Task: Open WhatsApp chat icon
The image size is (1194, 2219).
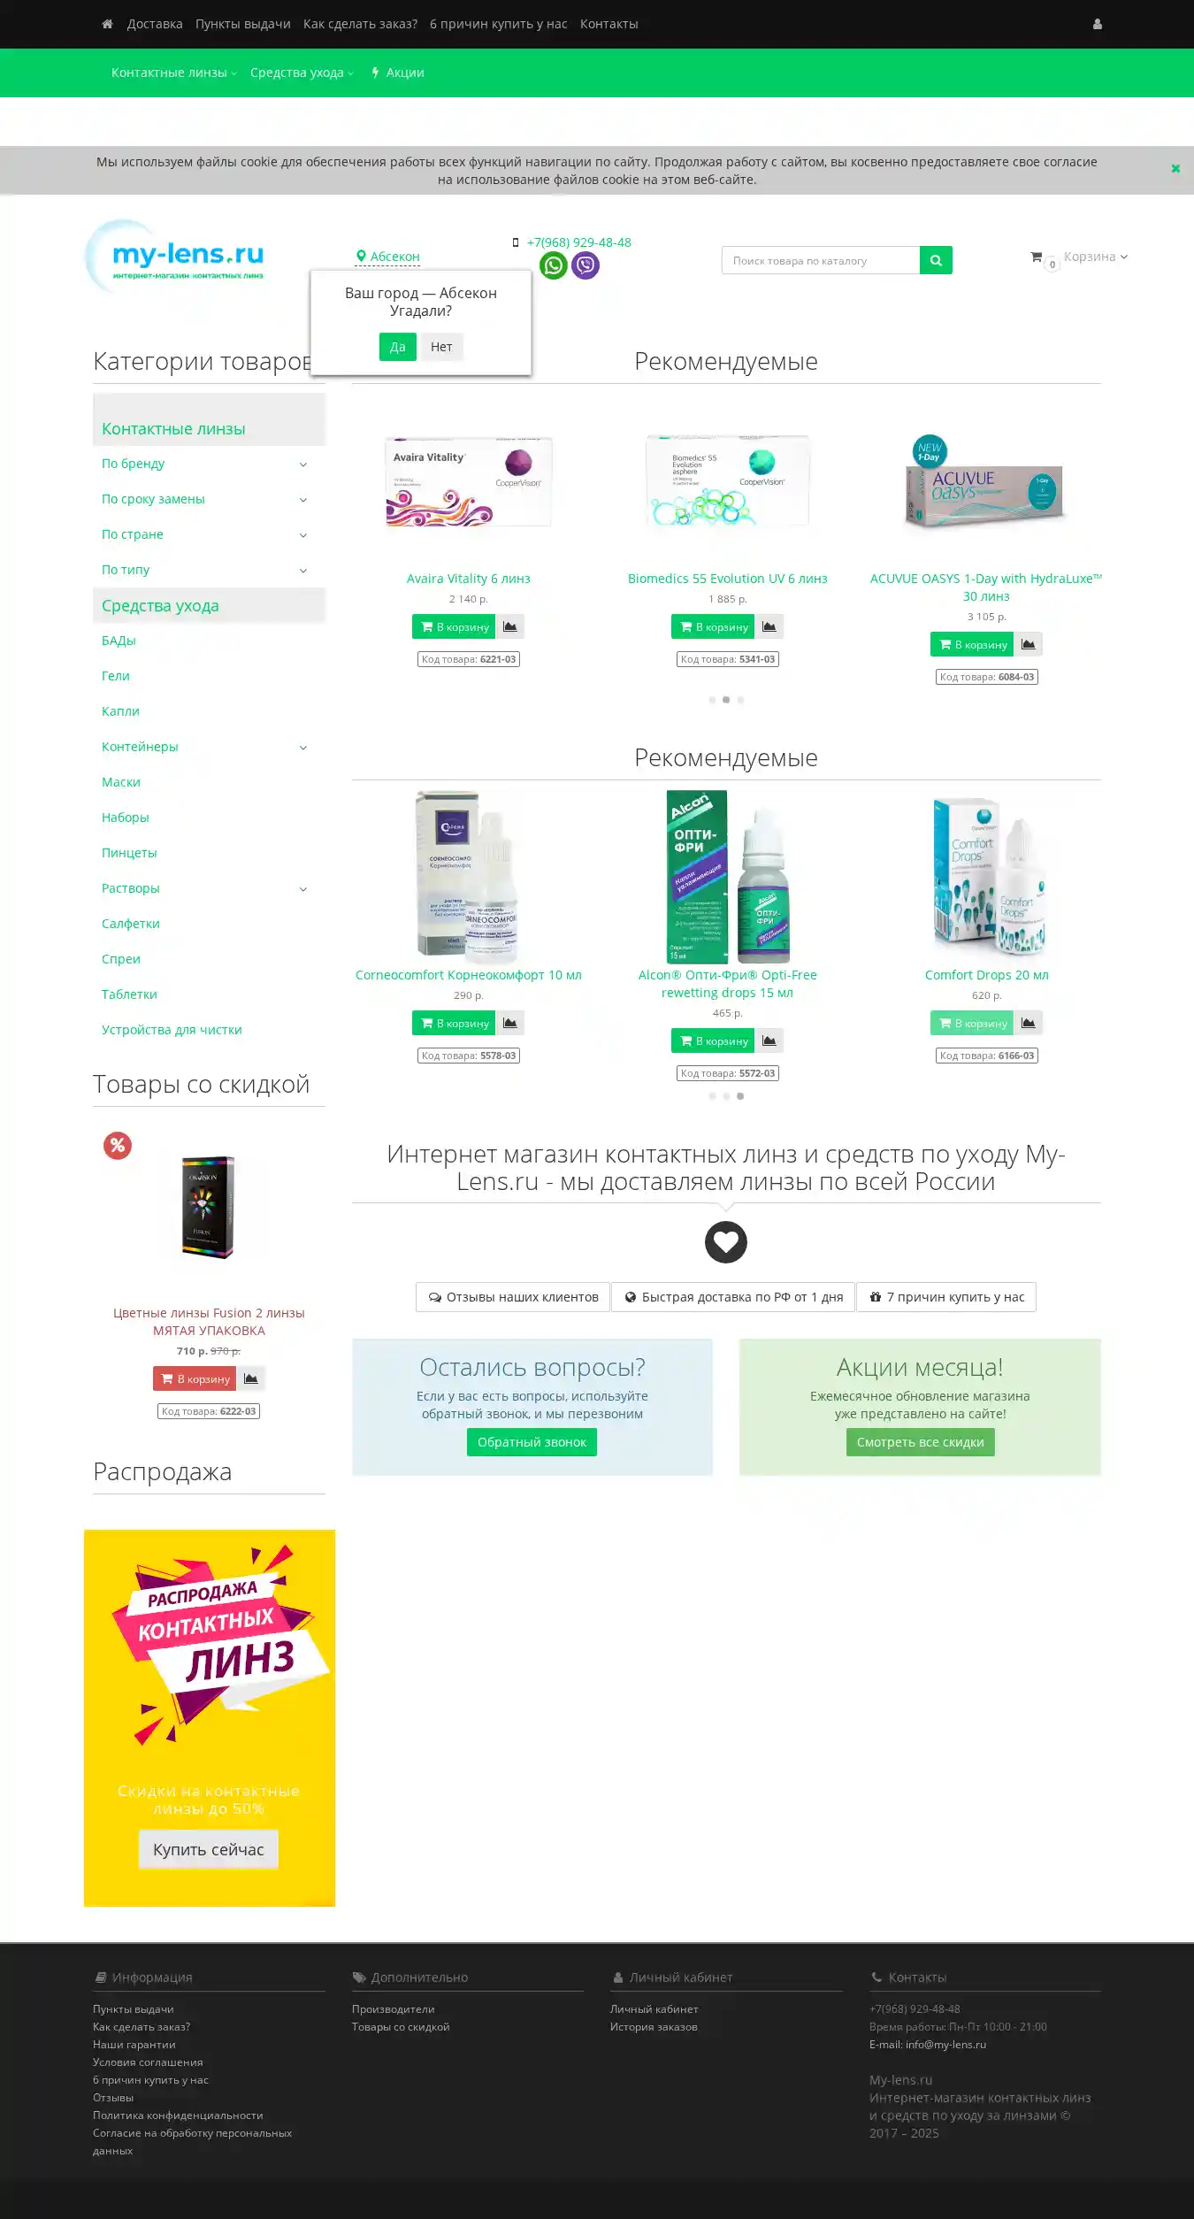Action: click(554, 265)
